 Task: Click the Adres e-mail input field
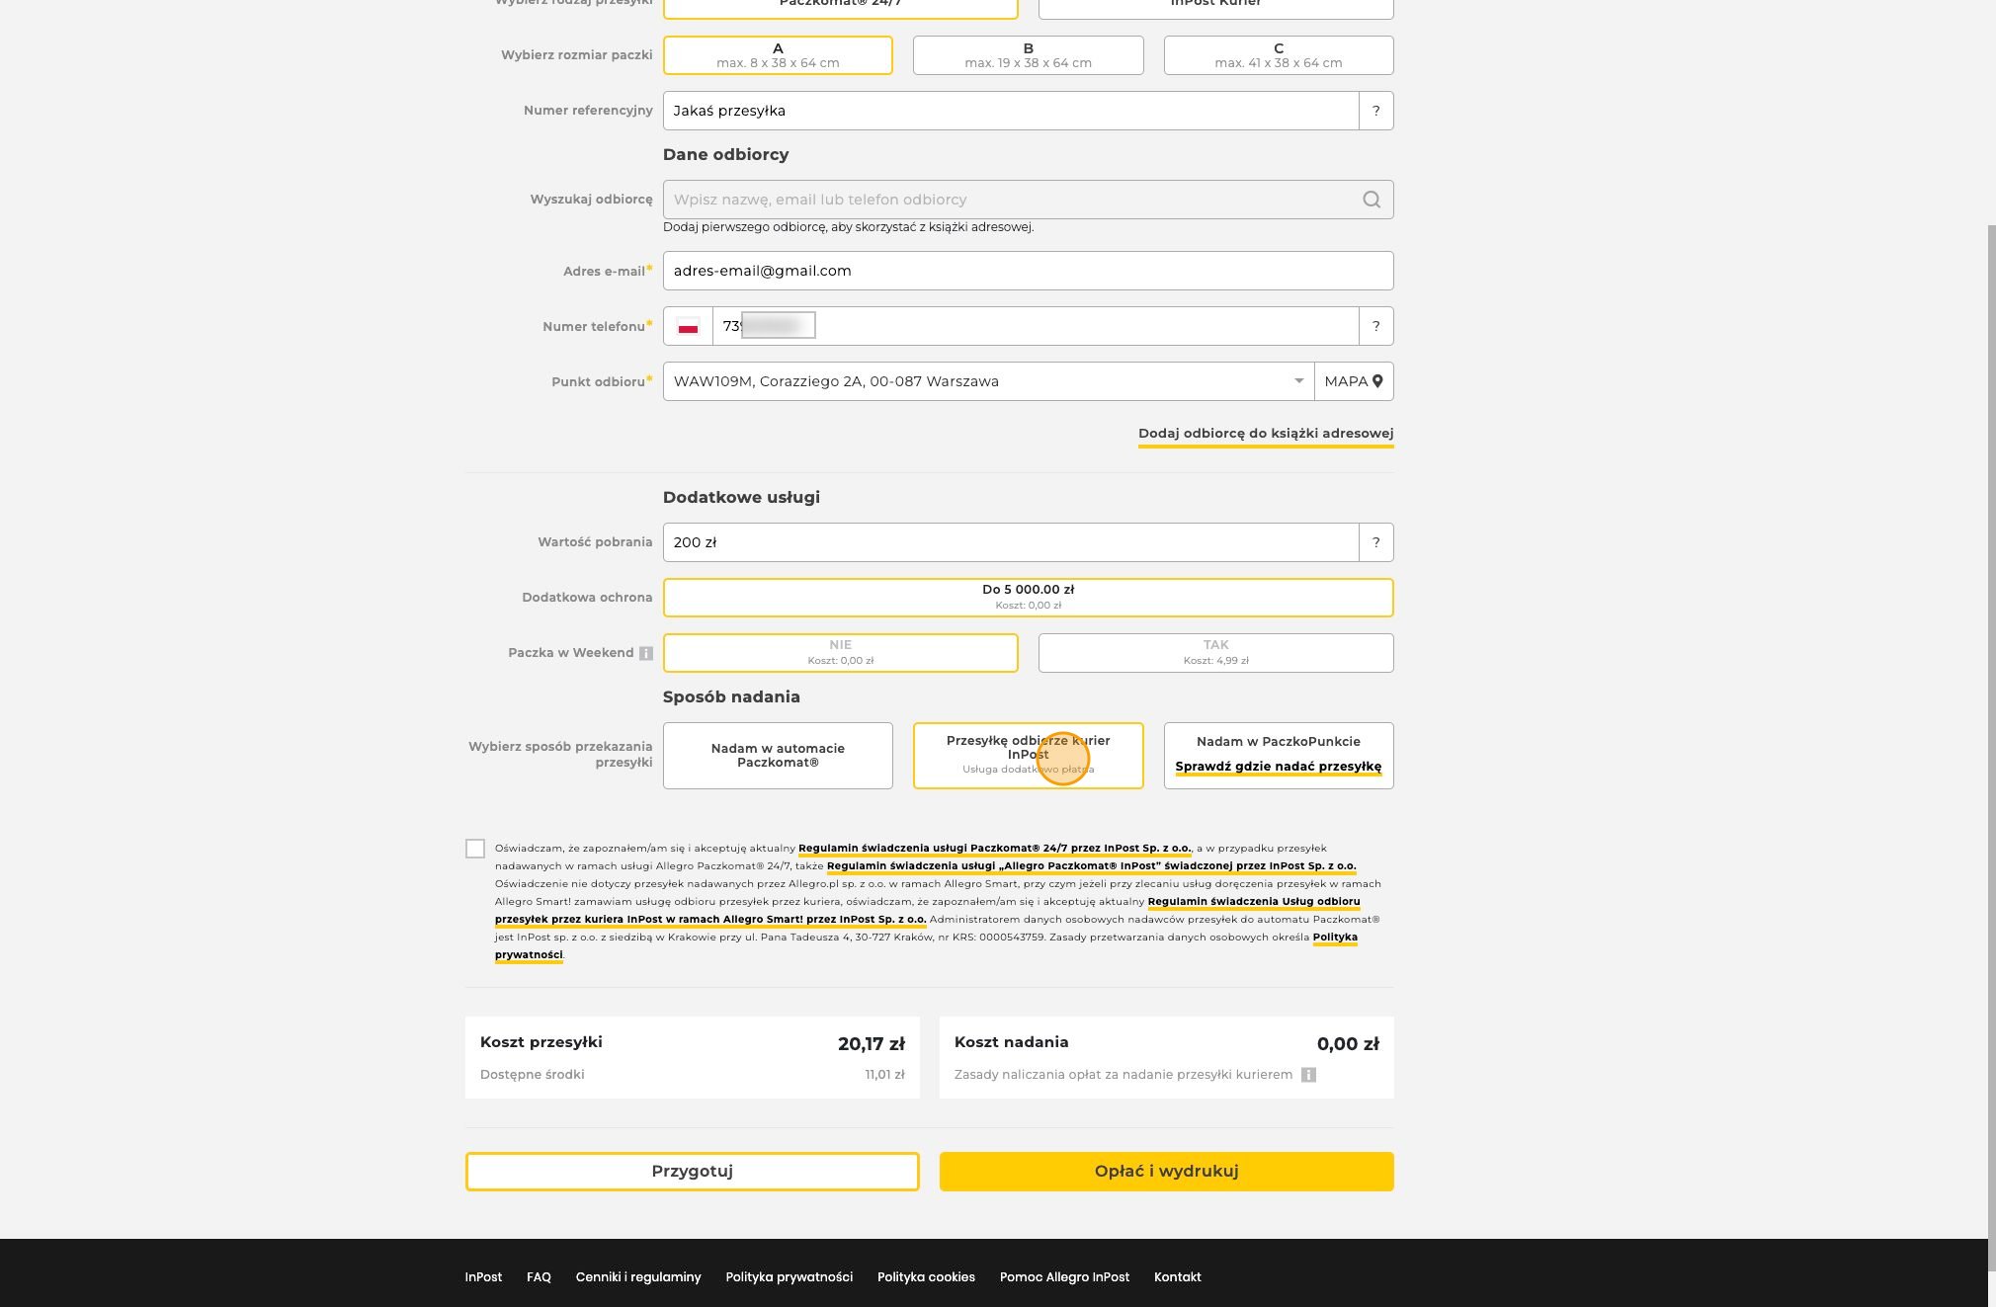pyautogui.click(x=1028, y=271)
